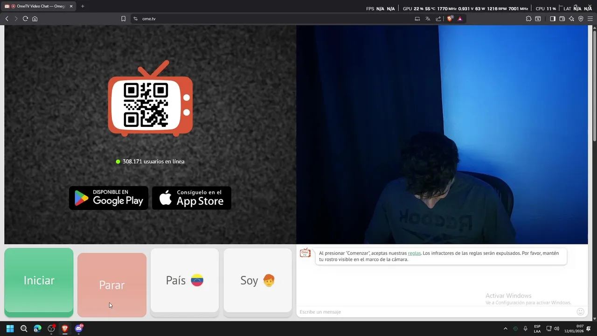Open the translate page icon
Image resolution: width=597 pixels, height=336 pixels.
point(428,19)
